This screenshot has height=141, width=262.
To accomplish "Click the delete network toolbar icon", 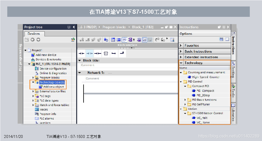I will (88, 40).
